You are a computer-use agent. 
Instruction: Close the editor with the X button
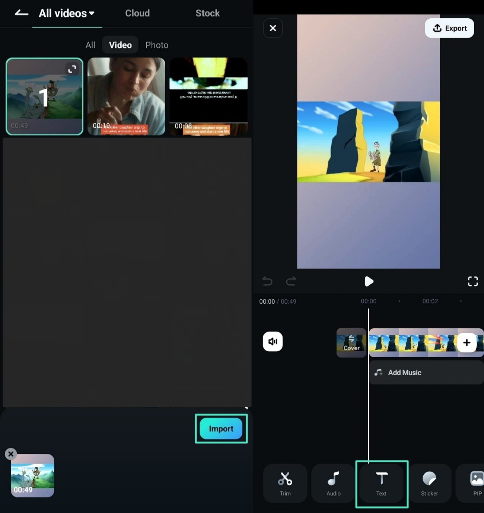[273, 28]
